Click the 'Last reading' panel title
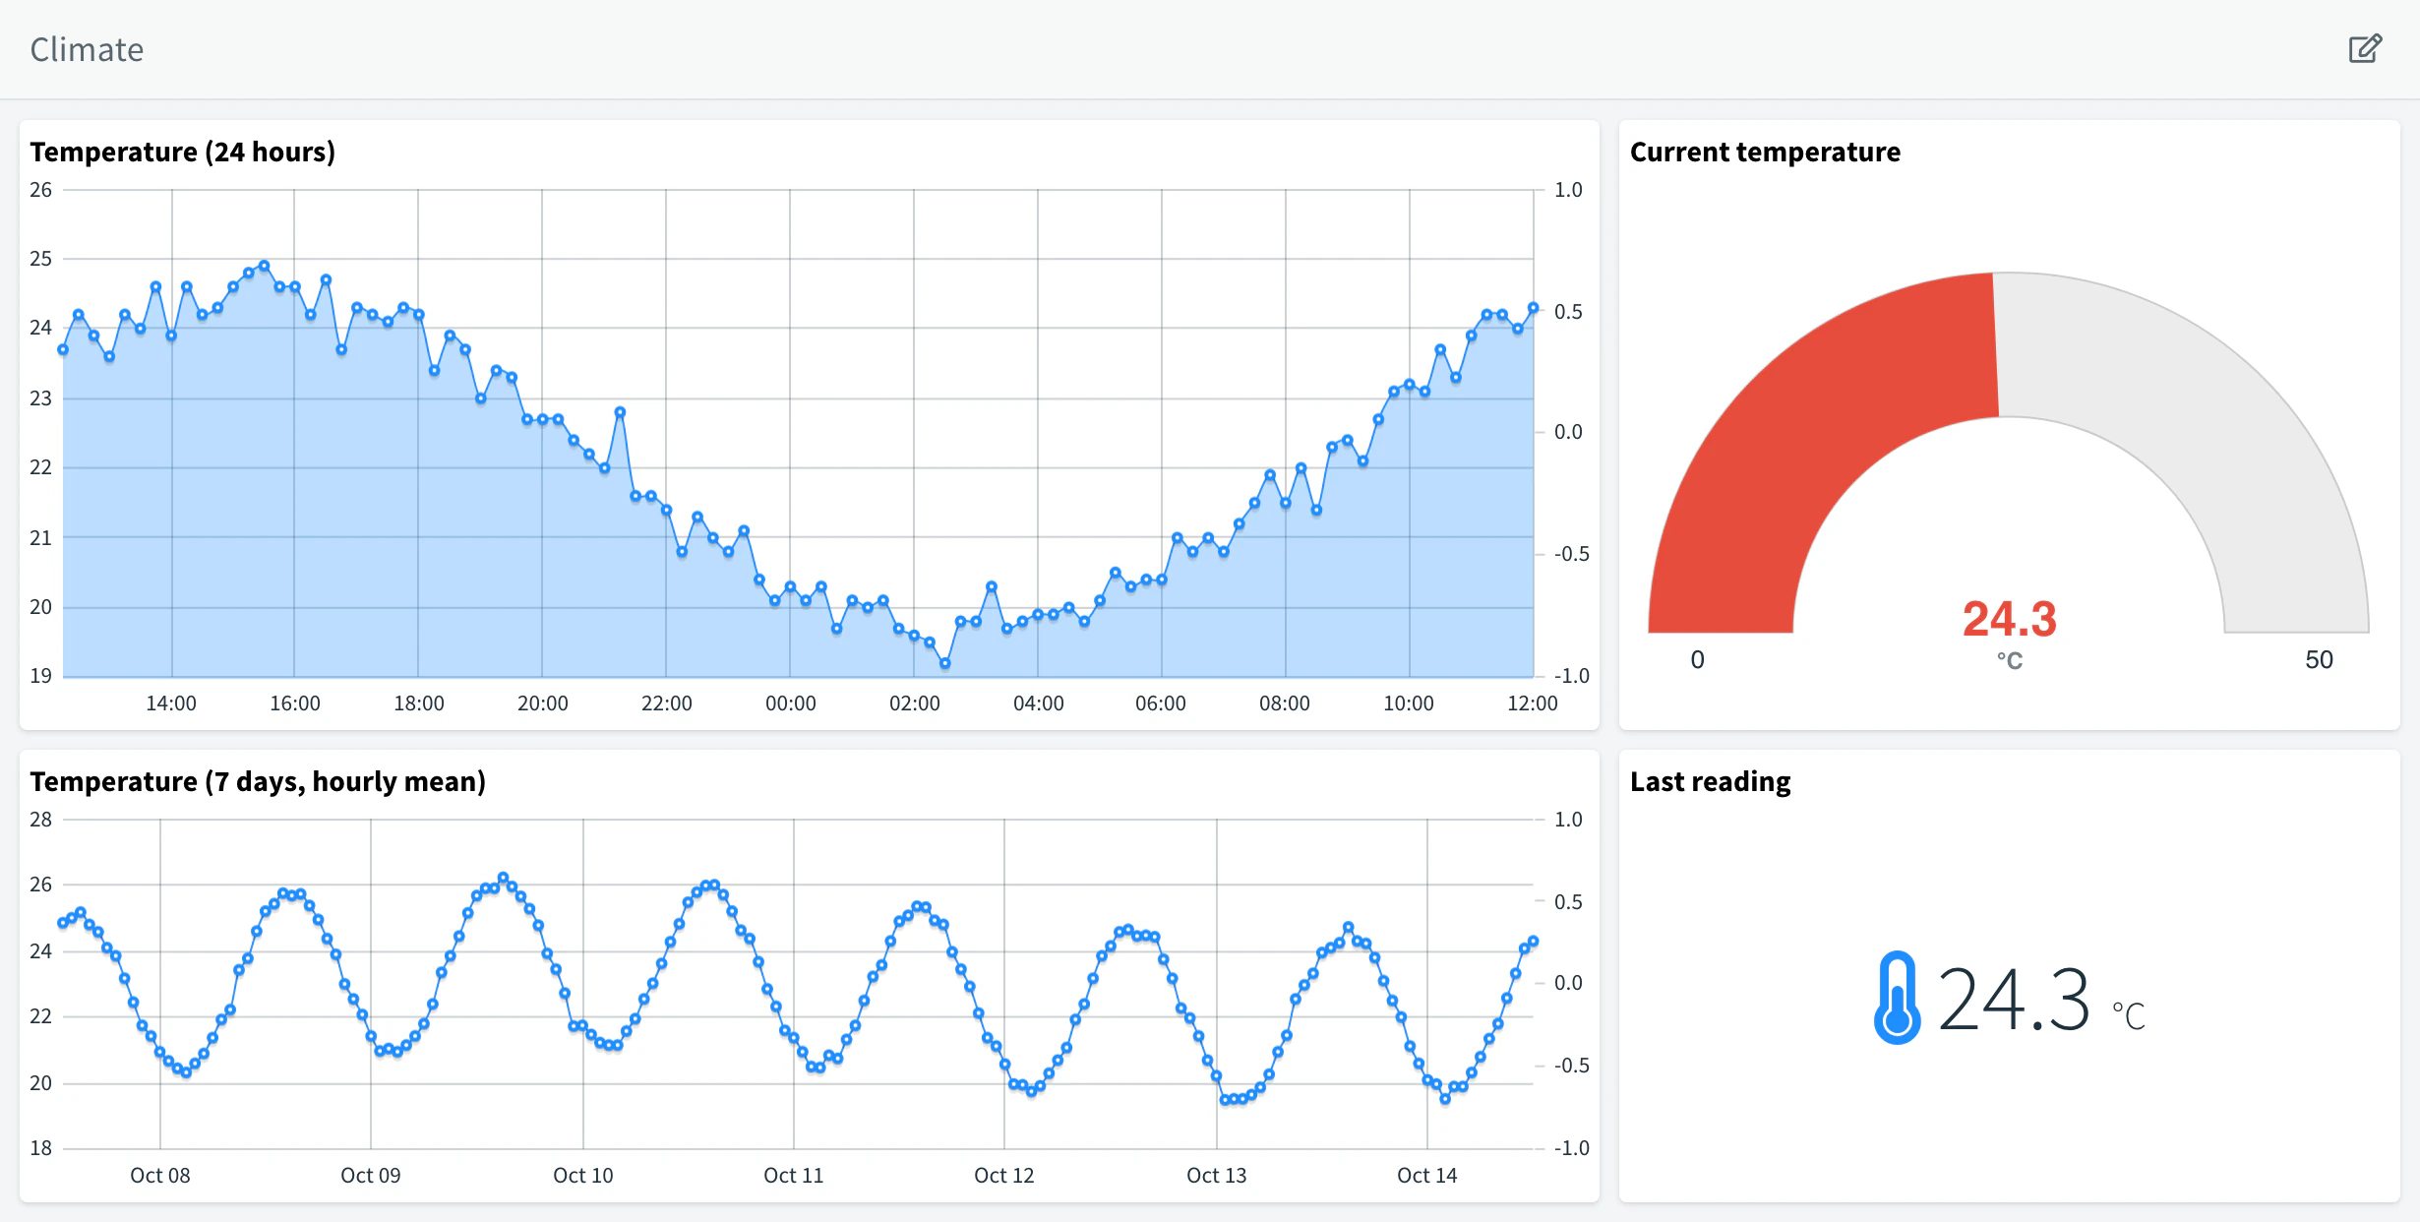 click(x=1710, y=781)
